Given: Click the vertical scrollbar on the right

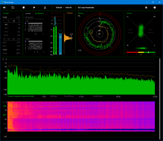Looking at the screenshot, I should pos(160,99).
